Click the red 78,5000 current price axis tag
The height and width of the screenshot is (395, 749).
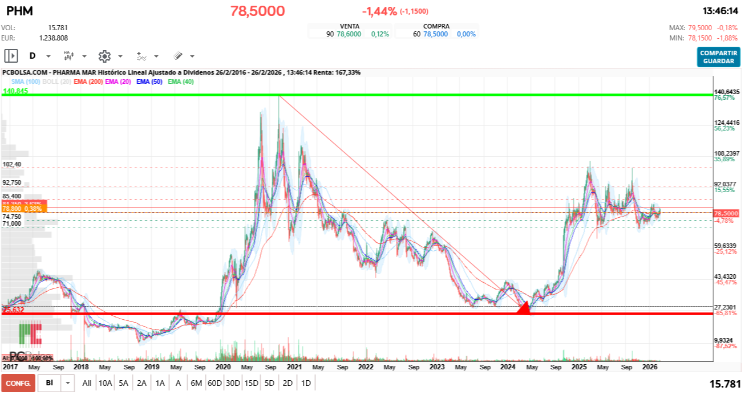pos(726,213)
